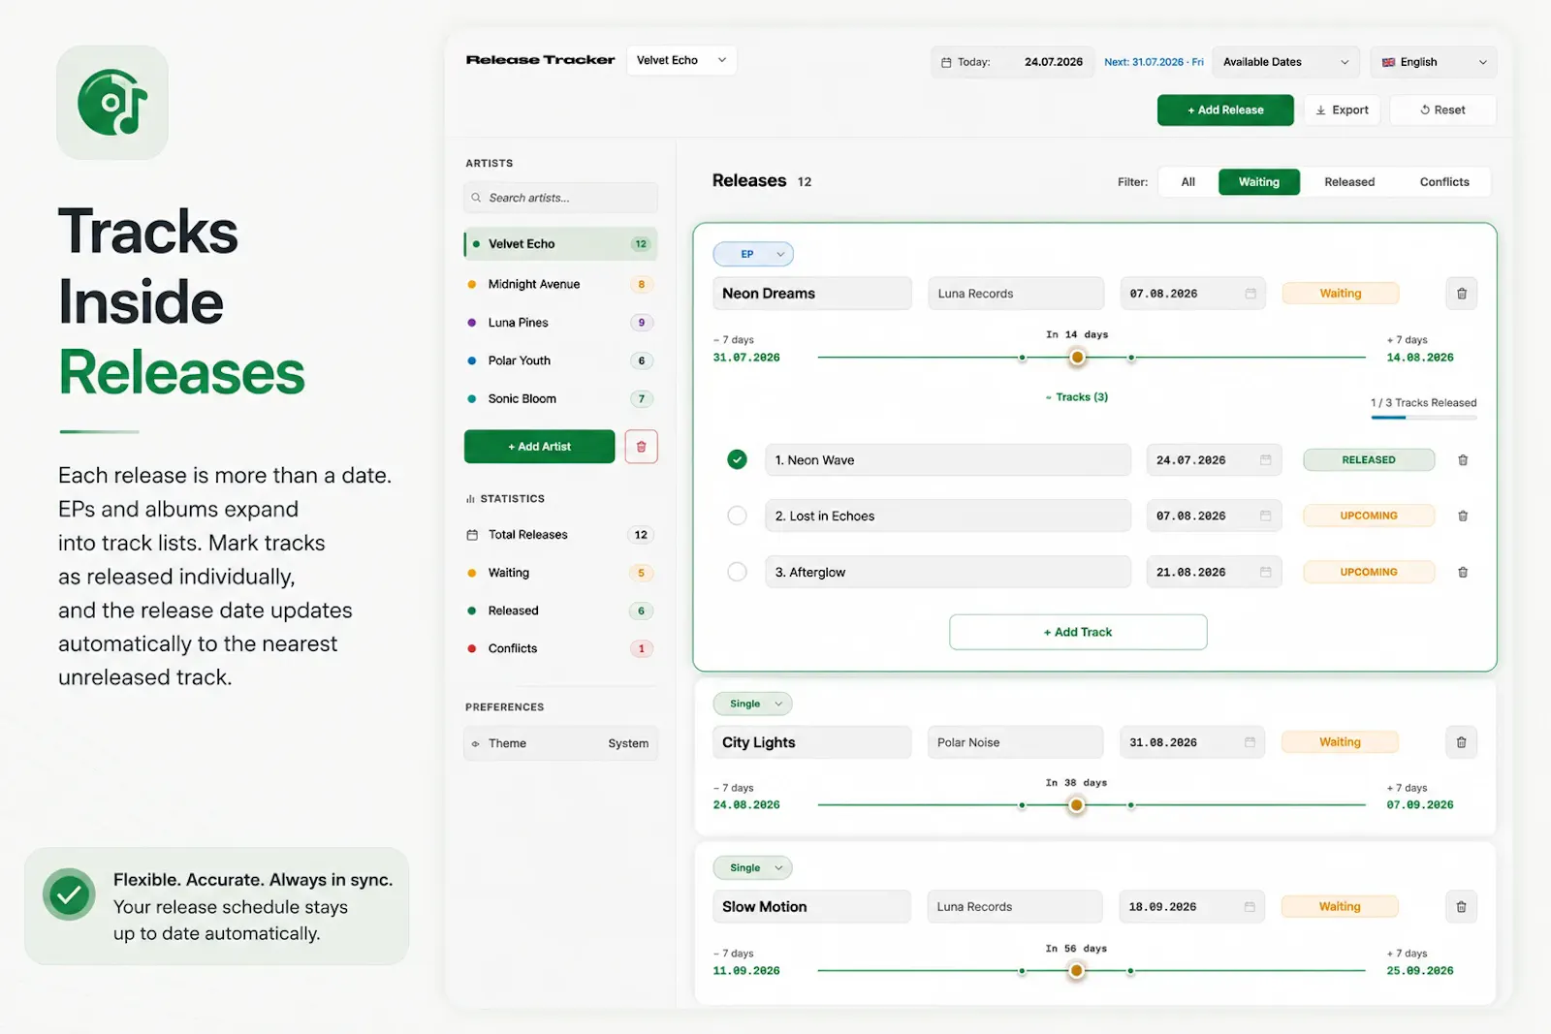Viewport: 1551px width, 1034px height.
Task: Click the UPCOMING badge for Afterglow
Action: pos(1369,573)
